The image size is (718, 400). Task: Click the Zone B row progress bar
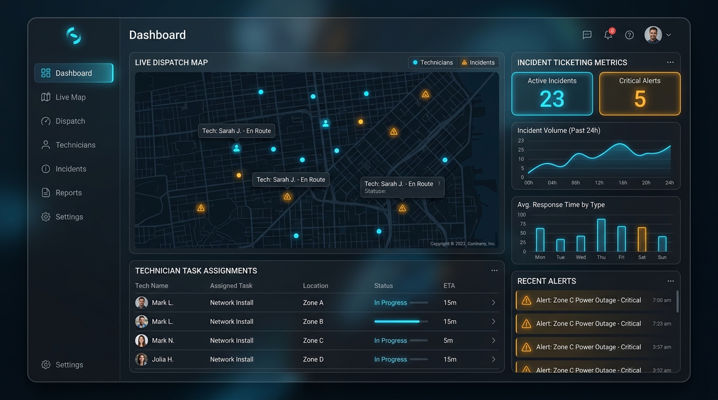401,321
